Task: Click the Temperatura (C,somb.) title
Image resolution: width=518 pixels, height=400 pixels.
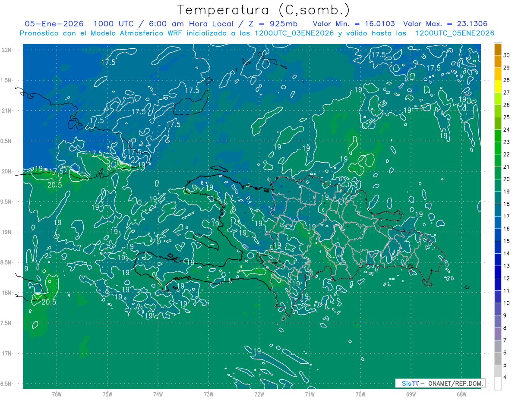Action: 264,10
